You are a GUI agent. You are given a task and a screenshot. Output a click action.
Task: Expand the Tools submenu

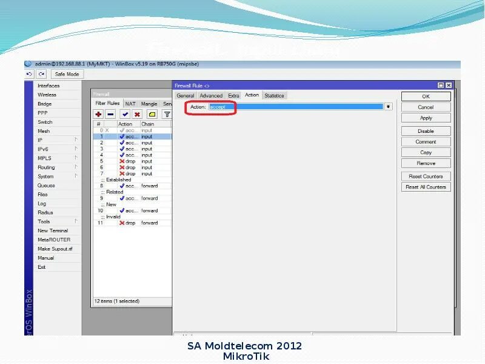pos(57,221)
